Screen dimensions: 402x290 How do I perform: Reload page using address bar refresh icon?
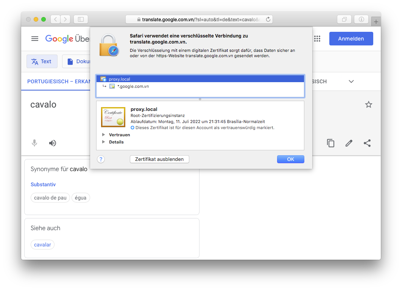[268, 19]
